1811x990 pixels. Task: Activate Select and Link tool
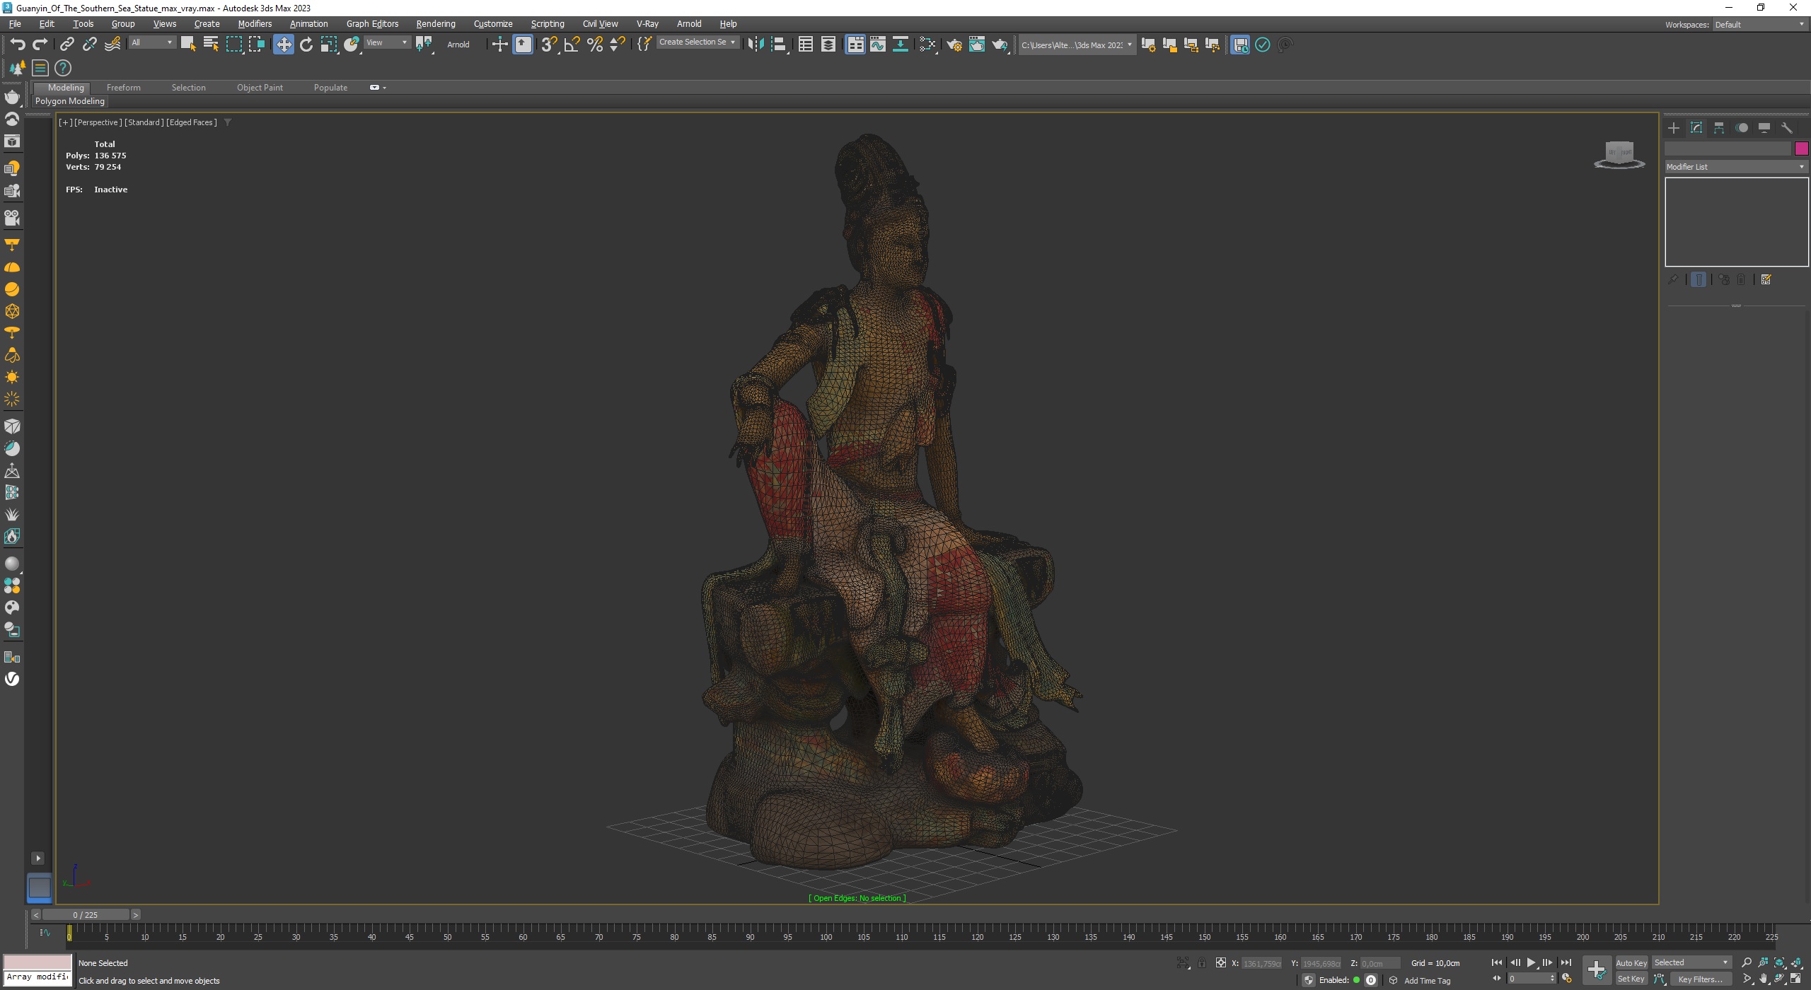pyautogui.click(x=66, y=45)
